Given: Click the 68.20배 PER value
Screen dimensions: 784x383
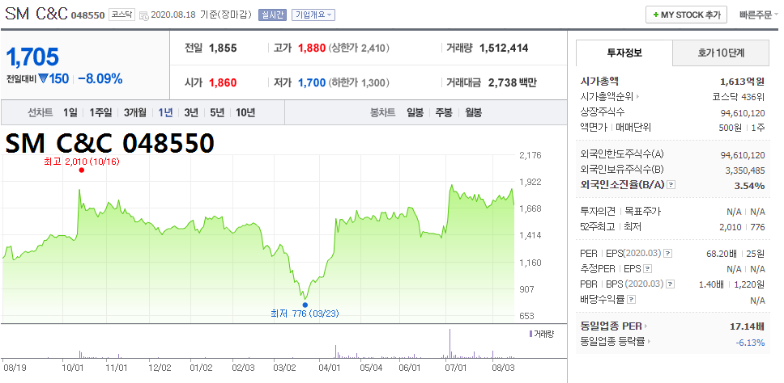Looking at the screenshot, I should tap(722, 254).
